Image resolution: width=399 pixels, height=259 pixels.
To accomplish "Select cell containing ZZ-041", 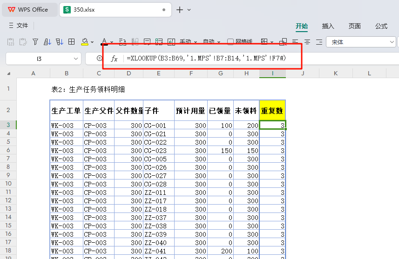I will (159, 251).
